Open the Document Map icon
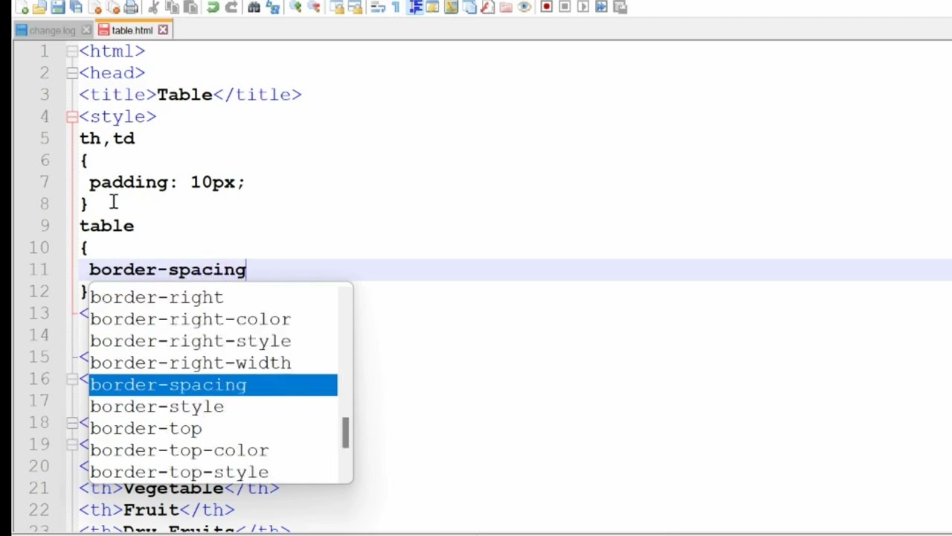Screen dimensions: 952x536 pyautogui.click(x=451, y=7)
